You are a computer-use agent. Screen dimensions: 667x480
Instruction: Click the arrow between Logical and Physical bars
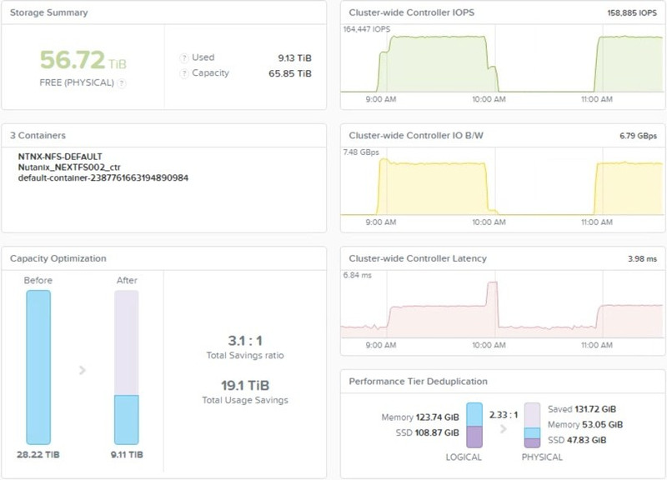tap(504, 429)
